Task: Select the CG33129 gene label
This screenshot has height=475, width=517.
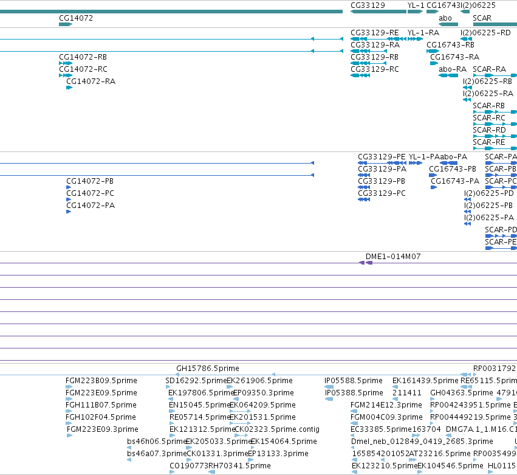Action: tap(368, 5)
